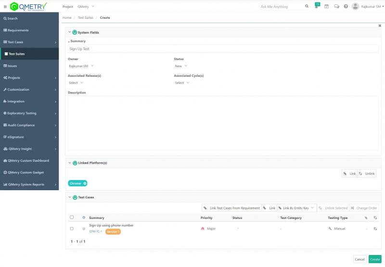Open the notifications icon with green badge
Image resolution: width=385 pixels, height=267 pixels.
coord(317,6)
